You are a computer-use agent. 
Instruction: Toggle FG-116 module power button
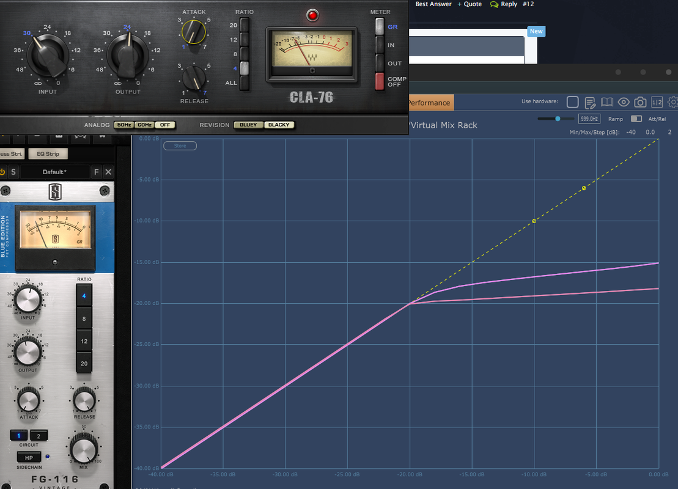2,172
